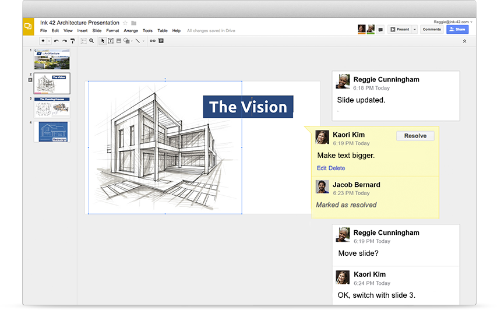This screenshot has width=497, height=310.
Task: Click the insert image icon
Action: (x=119, y=41)
